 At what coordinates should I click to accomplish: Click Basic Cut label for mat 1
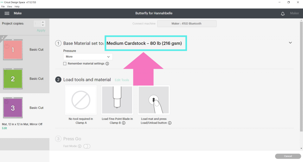(x=36, y=50)
